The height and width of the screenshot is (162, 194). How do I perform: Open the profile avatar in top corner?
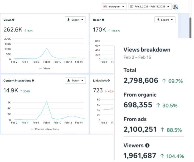(175, 7)
